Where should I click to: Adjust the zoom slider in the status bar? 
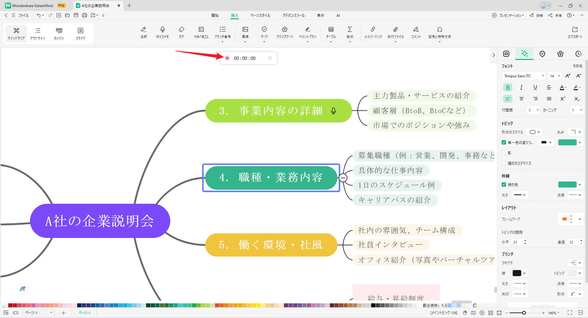point(524,313)
